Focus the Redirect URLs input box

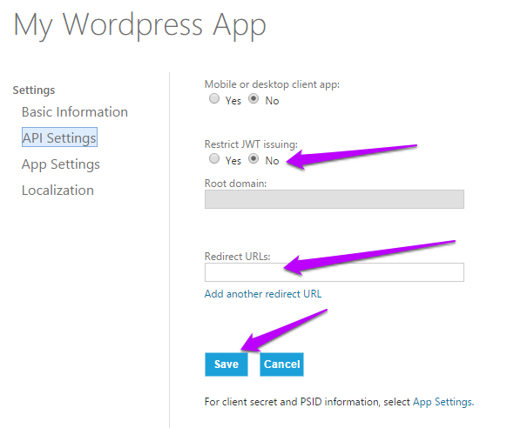tap(335, 272)
